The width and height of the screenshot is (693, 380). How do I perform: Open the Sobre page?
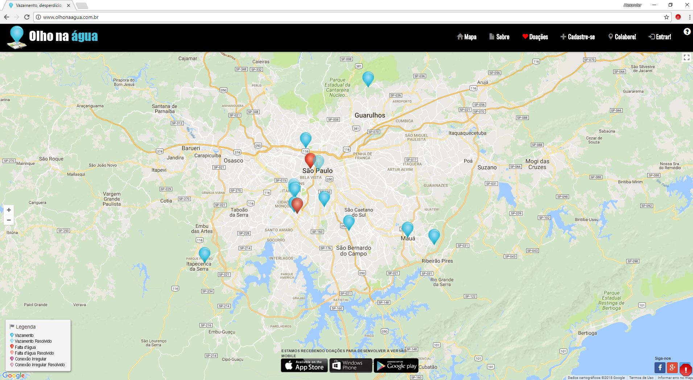click(x=499, y=37)
